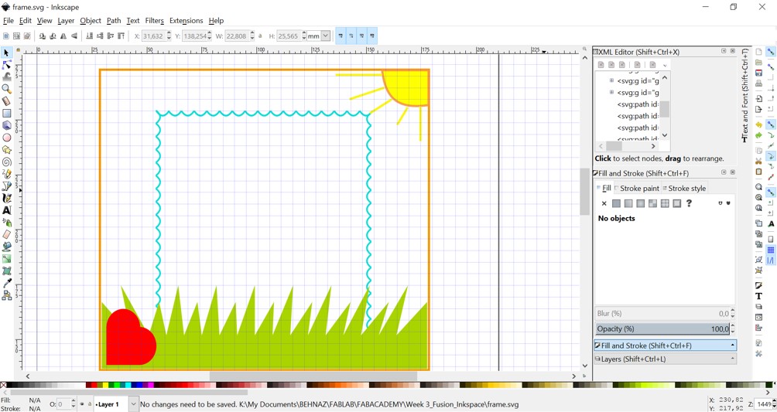777x412 pixels.
Task: Toggle the first affect-transform button after units
Action: [341, 36]
